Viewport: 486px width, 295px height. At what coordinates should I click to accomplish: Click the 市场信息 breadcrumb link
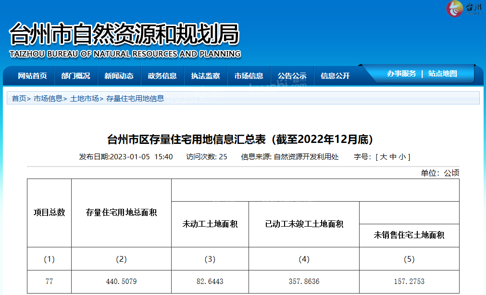pyautogui.click(x=48, y=98)
